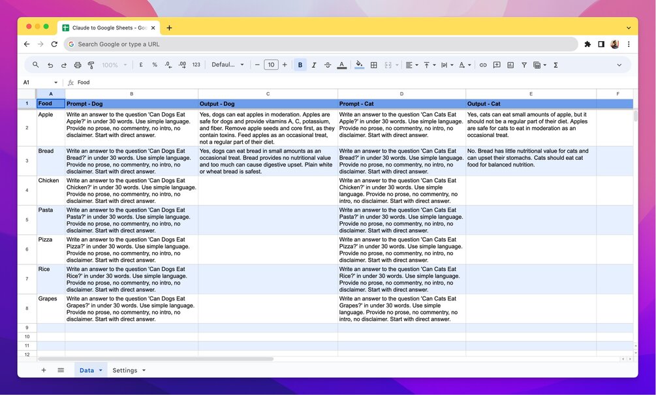This screenshot has width=656, height=395.
Task: Collapse the toolbar with the chevron
Action: tap(619, 65)
